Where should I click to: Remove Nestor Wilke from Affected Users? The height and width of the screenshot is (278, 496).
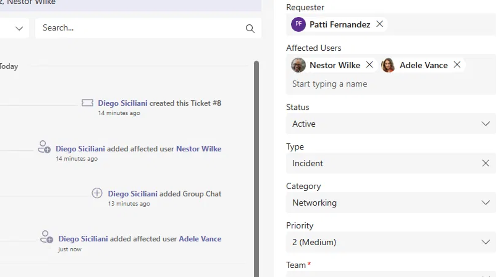(370, 65)
